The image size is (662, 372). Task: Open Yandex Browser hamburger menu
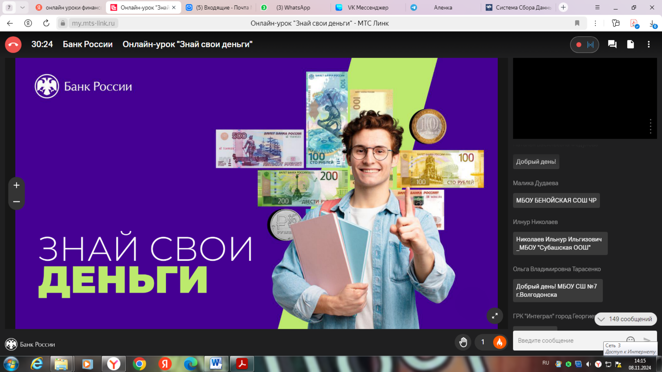(597, 7)
